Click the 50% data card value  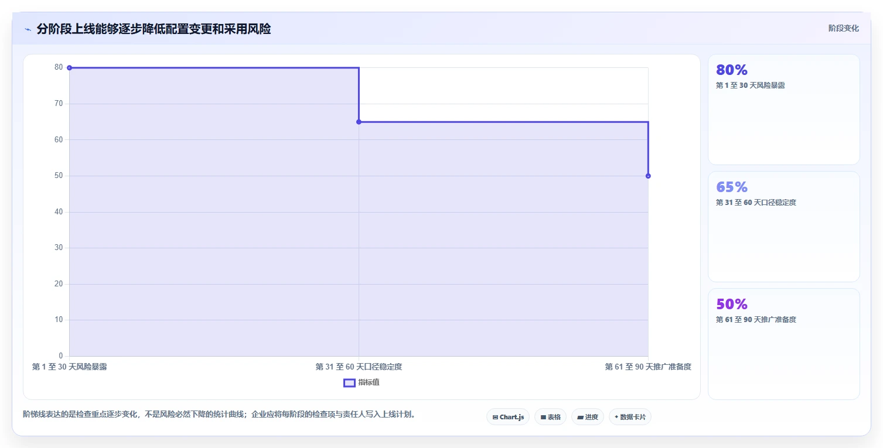coord(732,305)
